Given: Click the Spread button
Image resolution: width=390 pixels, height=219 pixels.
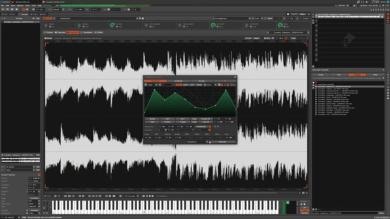Looking at the screenshot, I should 152,119.
